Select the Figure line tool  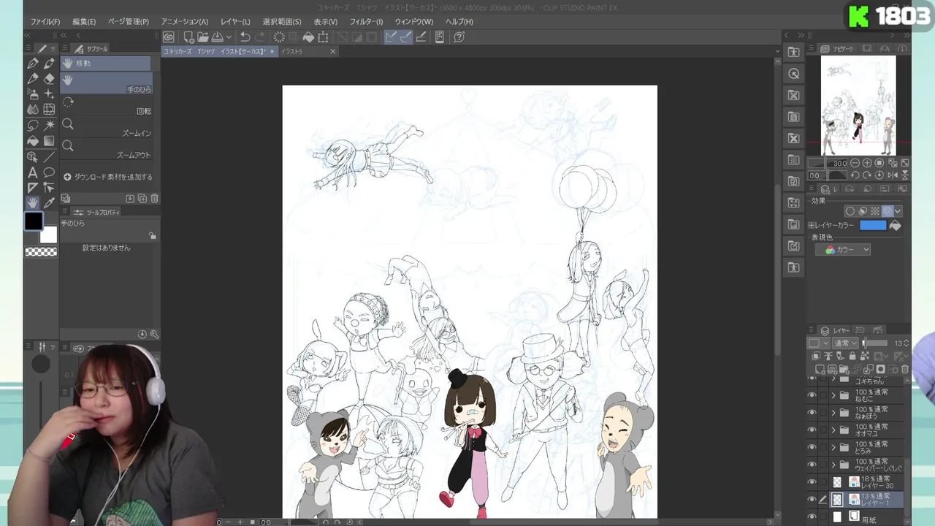[x=49, y=156]
